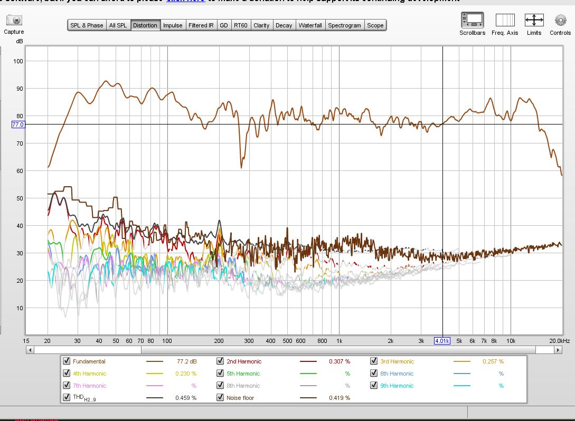This screenshot has height=421, width=575.
Task: Toggle the 7th Harmonic checkbox
Action: 67,385
